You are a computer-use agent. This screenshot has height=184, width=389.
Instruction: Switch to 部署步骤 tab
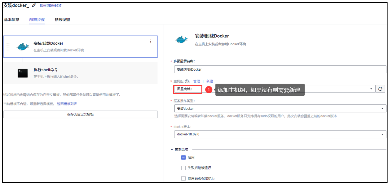[37, 20]
